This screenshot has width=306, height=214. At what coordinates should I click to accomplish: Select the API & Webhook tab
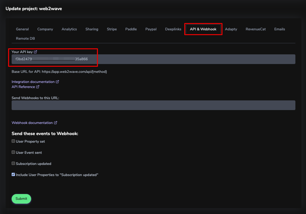(203, 29)
